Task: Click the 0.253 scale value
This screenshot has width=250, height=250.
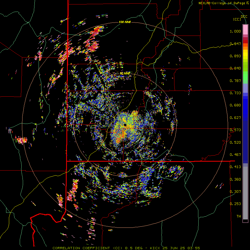Action: 235,204
